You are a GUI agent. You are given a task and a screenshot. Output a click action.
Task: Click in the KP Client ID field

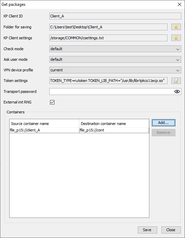tap(115, 16)
